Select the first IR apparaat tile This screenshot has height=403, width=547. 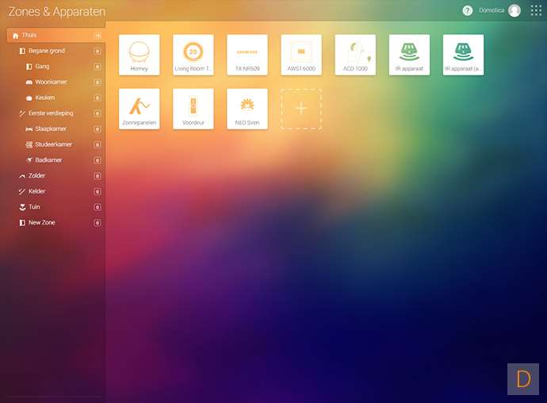[409, 55]
